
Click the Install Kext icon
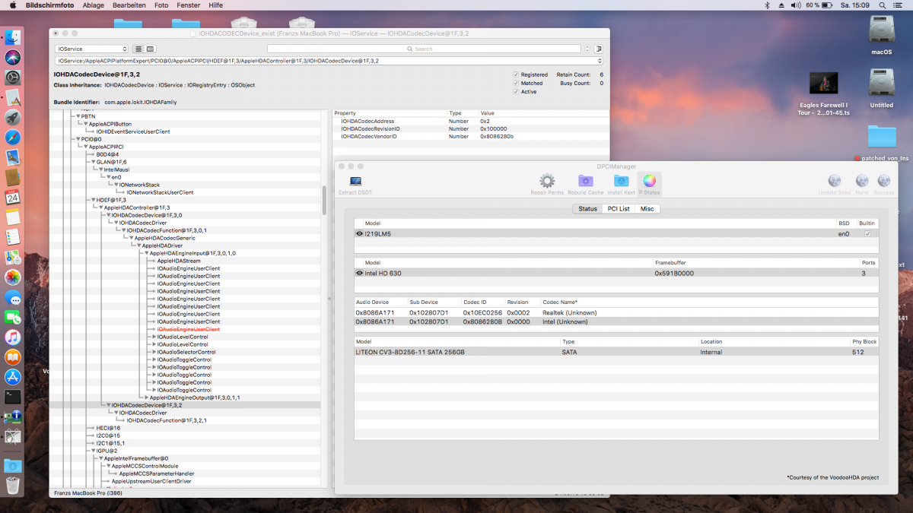pyautogui.click(x=621, y=182)
